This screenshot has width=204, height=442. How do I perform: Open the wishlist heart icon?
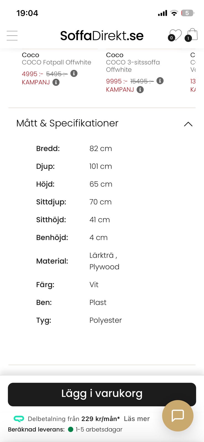pos(175,35)
